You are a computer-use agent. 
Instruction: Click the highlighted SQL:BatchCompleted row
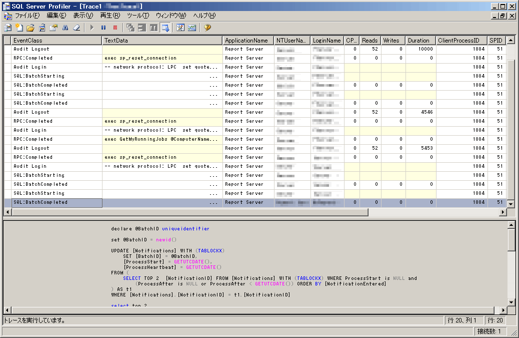point(255,202)
